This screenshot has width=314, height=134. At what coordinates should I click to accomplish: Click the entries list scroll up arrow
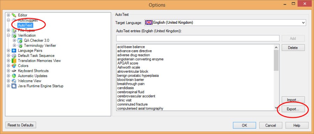tap(276, 47)
